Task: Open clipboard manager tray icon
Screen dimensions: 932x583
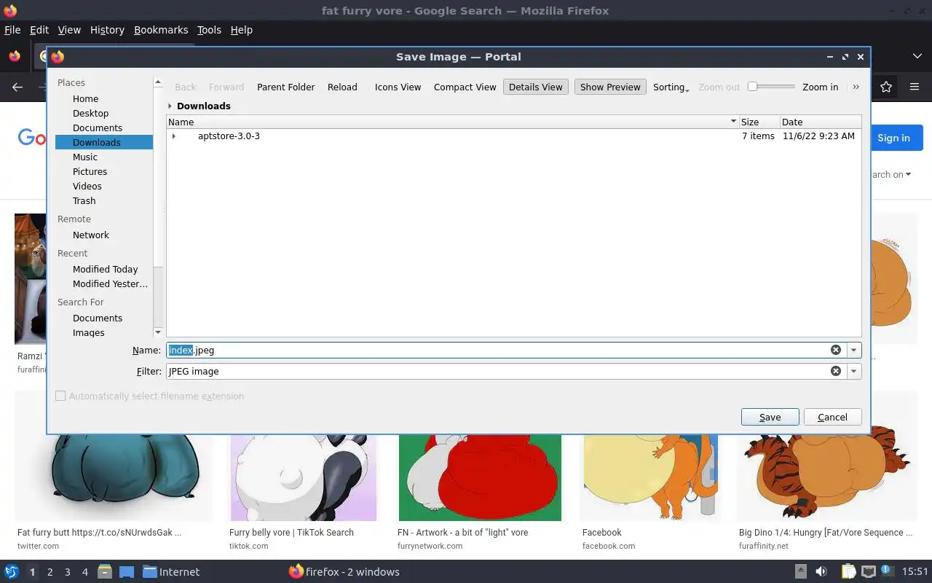Action: [x=848, y=571]
